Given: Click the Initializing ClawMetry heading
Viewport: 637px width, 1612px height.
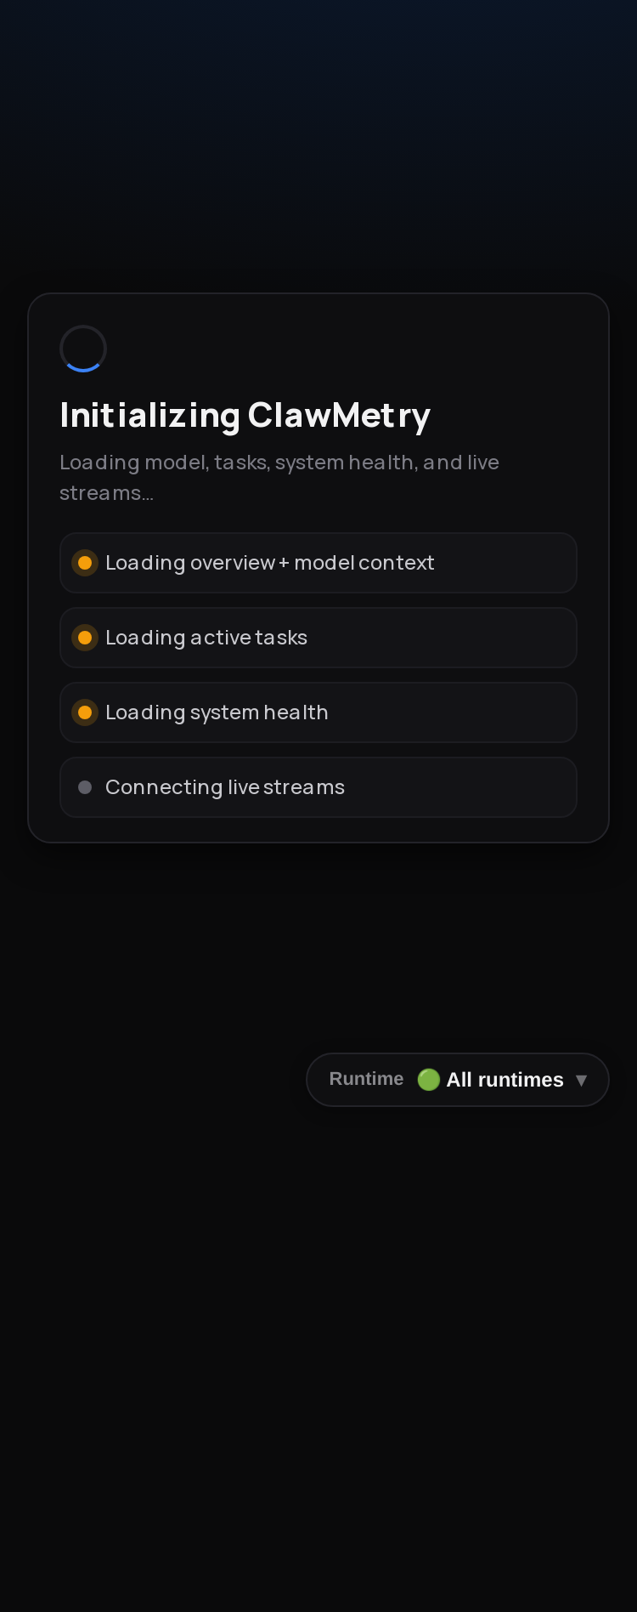Looking at the screenshot, I should pos(245,416).
